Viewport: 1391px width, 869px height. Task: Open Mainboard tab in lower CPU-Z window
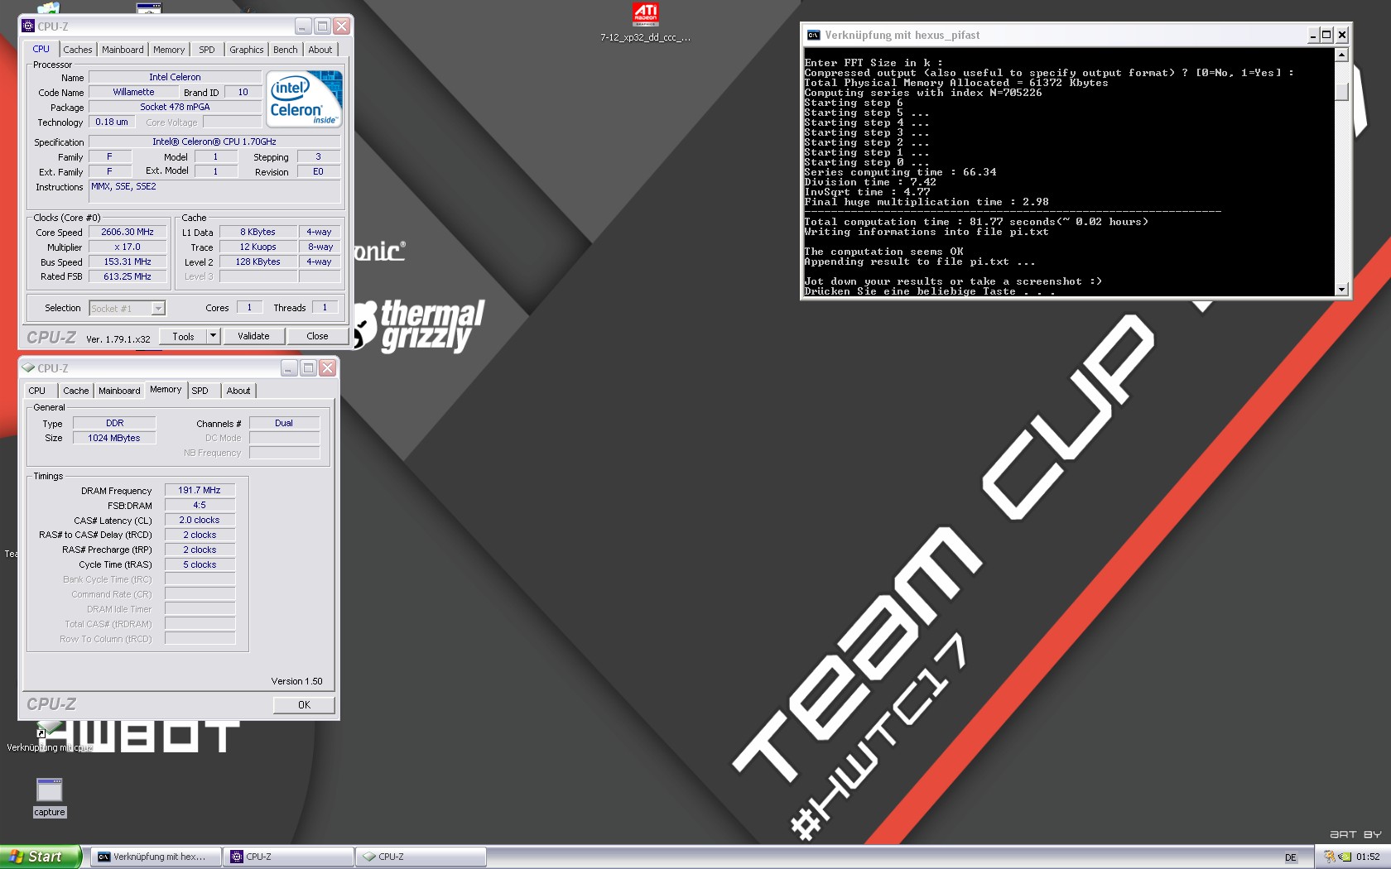(x=119, y=391)
